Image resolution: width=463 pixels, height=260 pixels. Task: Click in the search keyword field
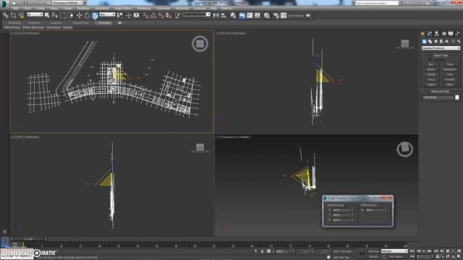(377, 3)
